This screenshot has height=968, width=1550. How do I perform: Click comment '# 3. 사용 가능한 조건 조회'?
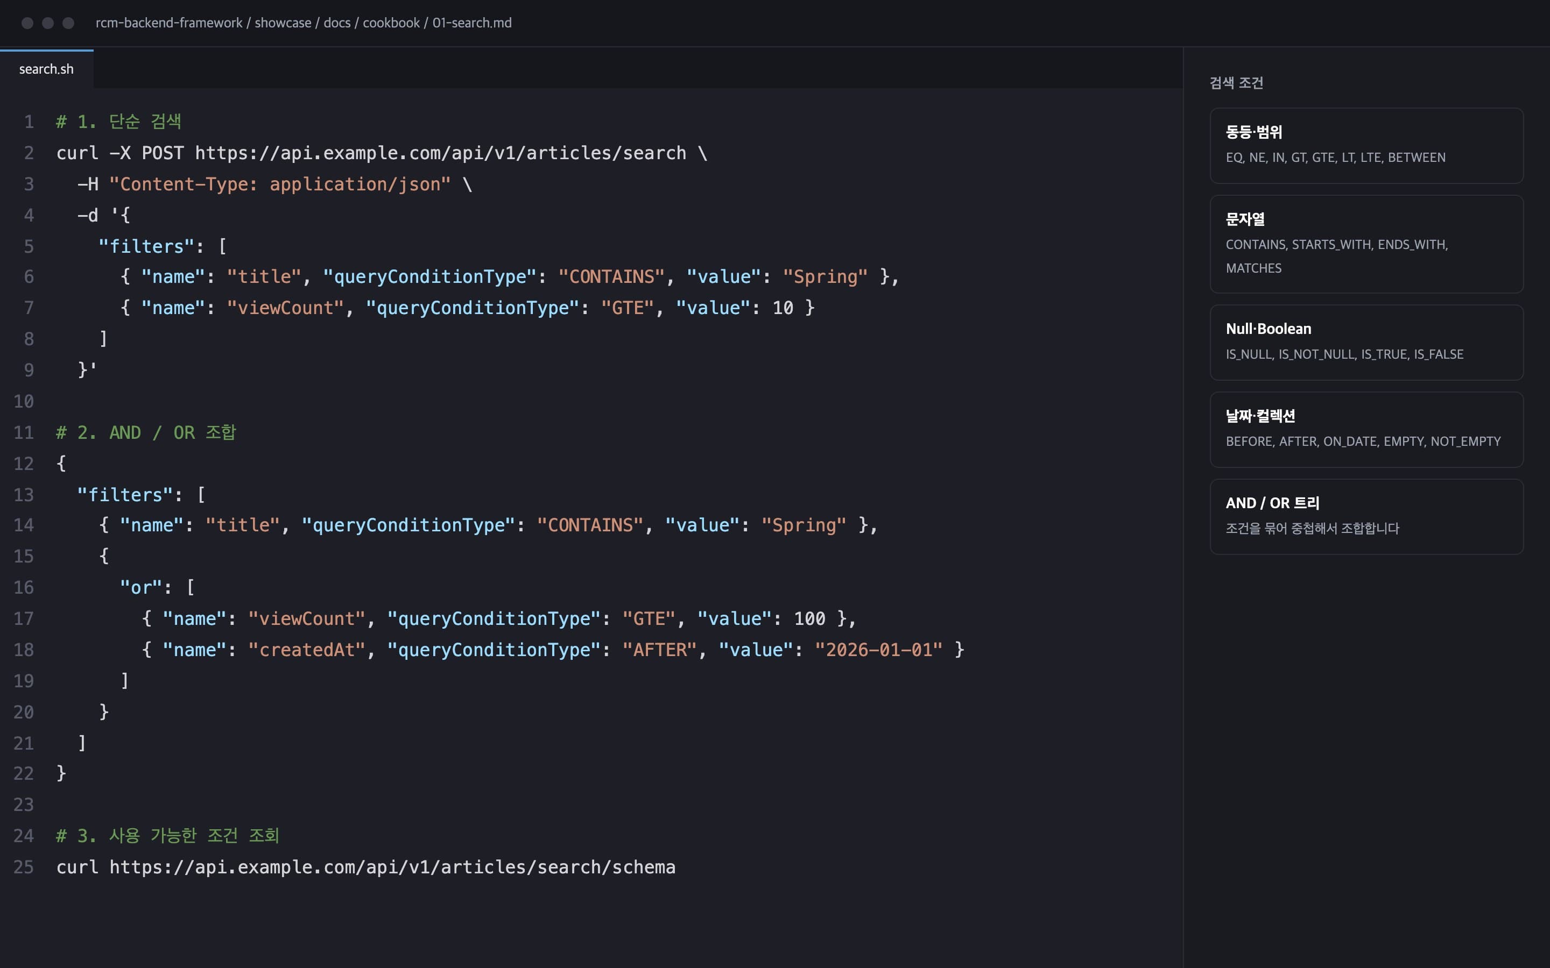(x=168, y=836)
